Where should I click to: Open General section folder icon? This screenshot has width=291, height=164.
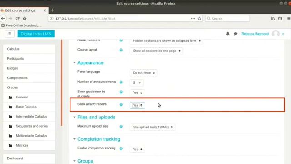pyautogui.click(x=10, y=97)
